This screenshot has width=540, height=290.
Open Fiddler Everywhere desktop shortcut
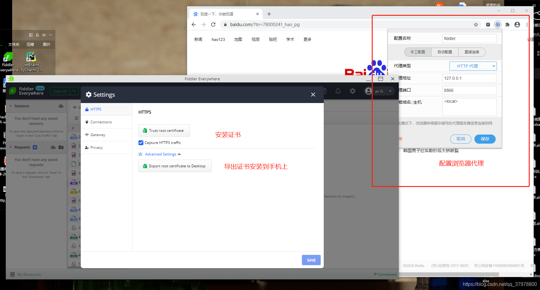point(8,62)
